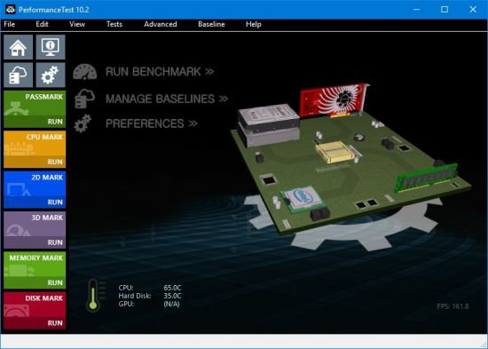Select the red graphics card model
Viewport: 488px width, 349px height.
click(x=334, y=99)
